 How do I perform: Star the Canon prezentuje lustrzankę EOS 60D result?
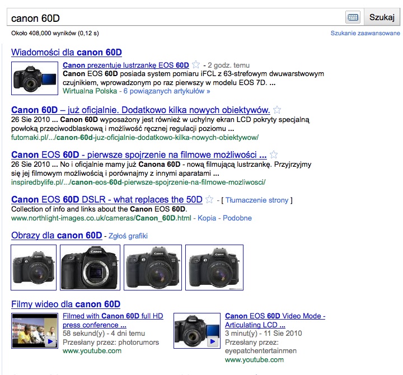point(196,64)
